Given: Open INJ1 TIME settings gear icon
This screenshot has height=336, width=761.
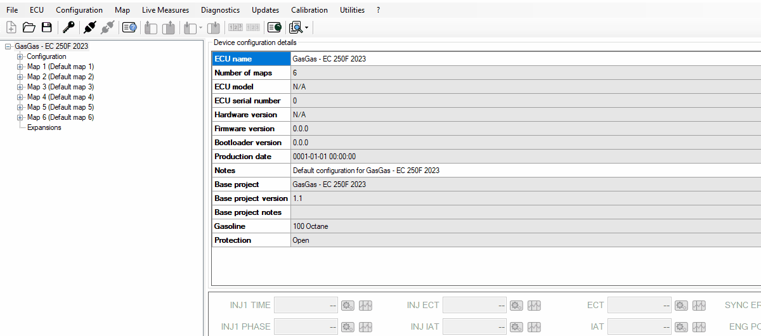Looking at the screenshot, I should point(348,306).
